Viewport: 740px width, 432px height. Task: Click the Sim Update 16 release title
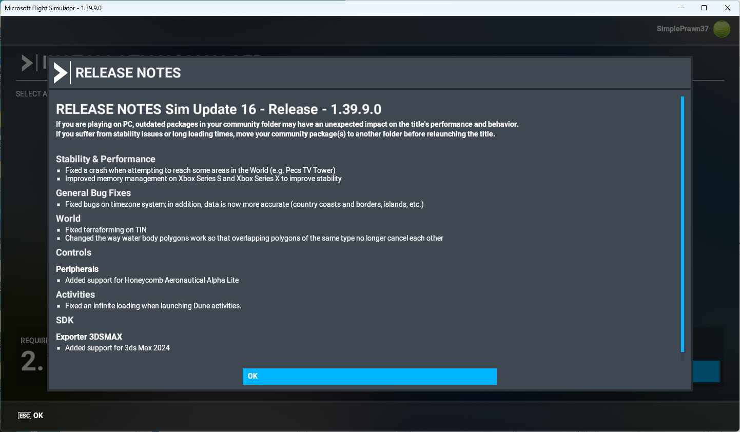219,109
